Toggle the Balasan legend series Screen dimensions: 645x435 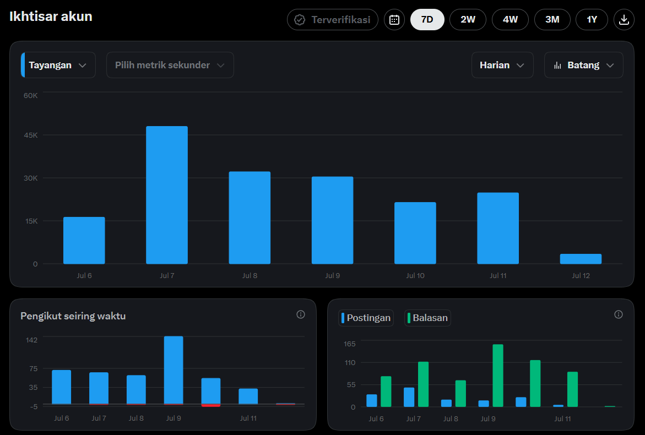(x=427, y=318)
